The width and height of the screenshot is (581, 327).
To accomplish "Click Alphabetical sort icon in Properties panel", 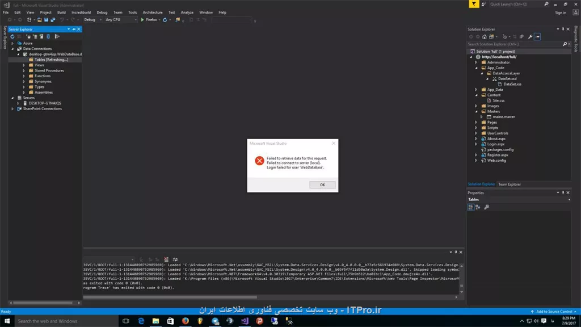I will point(478,207).
